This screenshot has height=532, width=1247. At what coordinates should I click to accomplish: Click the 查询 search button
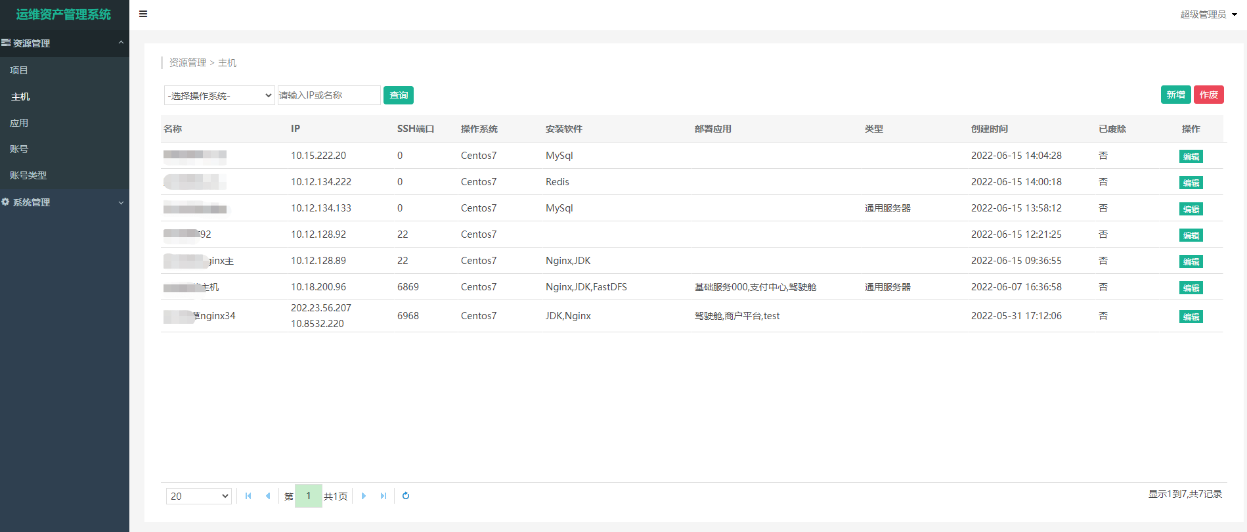[x=399, y=95]
